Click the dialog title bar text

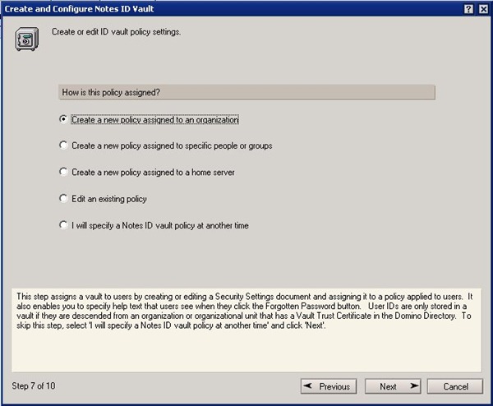[x=82, y=8]
